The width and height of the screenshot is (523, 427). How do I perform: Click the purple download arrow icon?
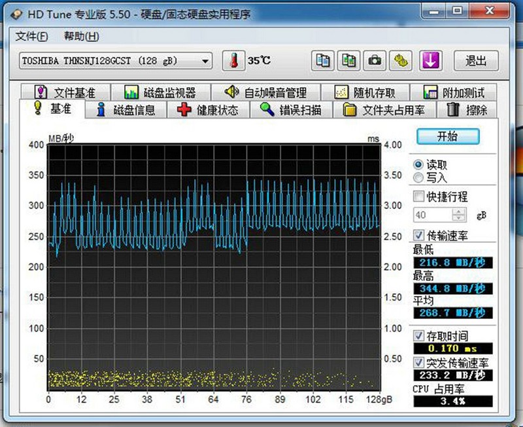point(430,60)
